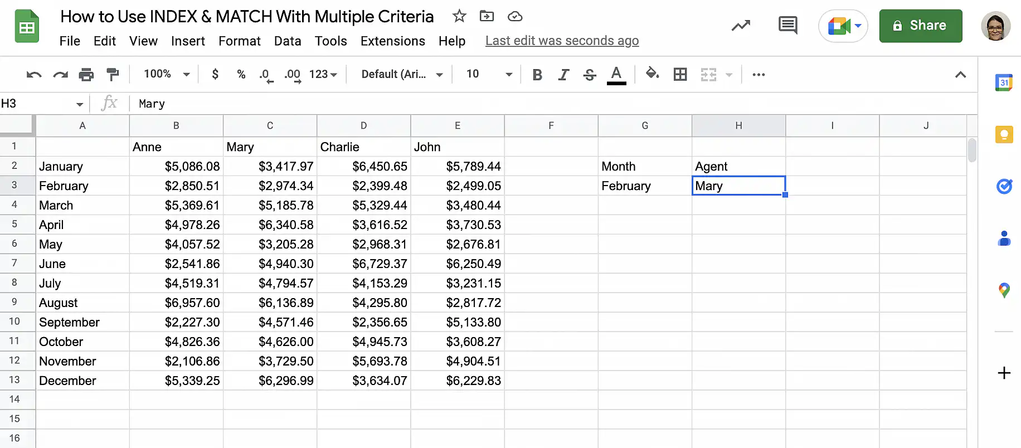Format cell as currency
The height and width of the screenshot is (448, 1021).
(x=215, y=74)
